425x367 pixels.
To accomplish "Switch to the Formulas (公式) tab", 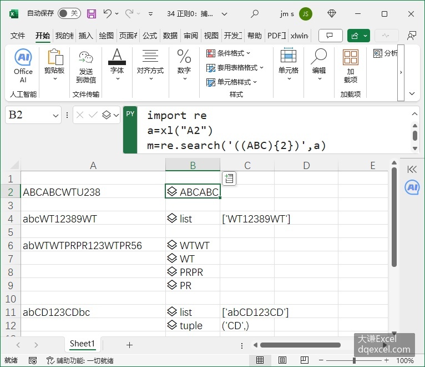I will 150,36.
